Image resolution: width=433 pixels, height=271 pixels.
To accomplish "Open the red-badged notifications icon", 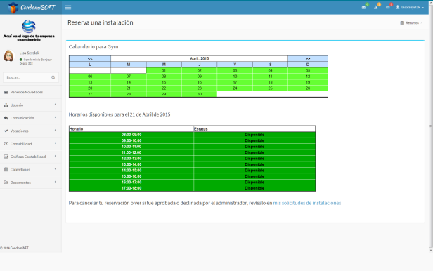I will click(388, 7).
